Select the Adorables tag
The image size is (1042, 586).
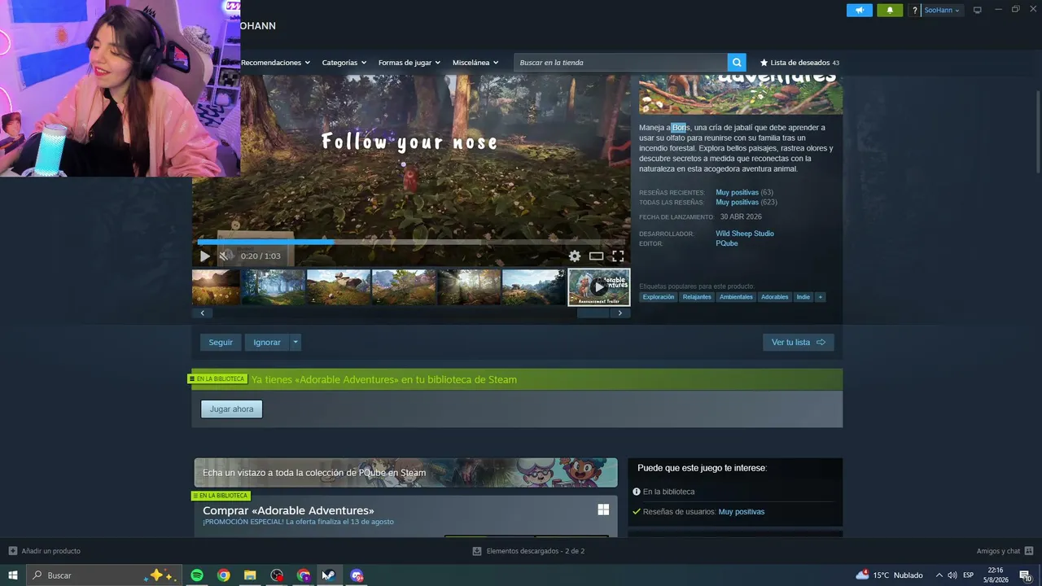pyautogui.click(x=774, y=297)
